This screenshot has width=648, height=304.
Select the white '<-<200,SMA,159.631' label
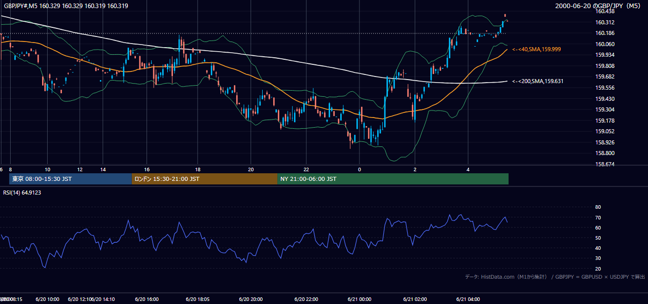click(x=538, y=81)
